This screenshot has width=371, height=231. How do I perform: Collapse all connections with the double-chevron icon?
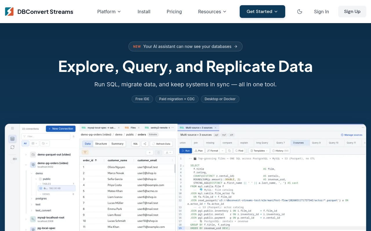point(74,136)
